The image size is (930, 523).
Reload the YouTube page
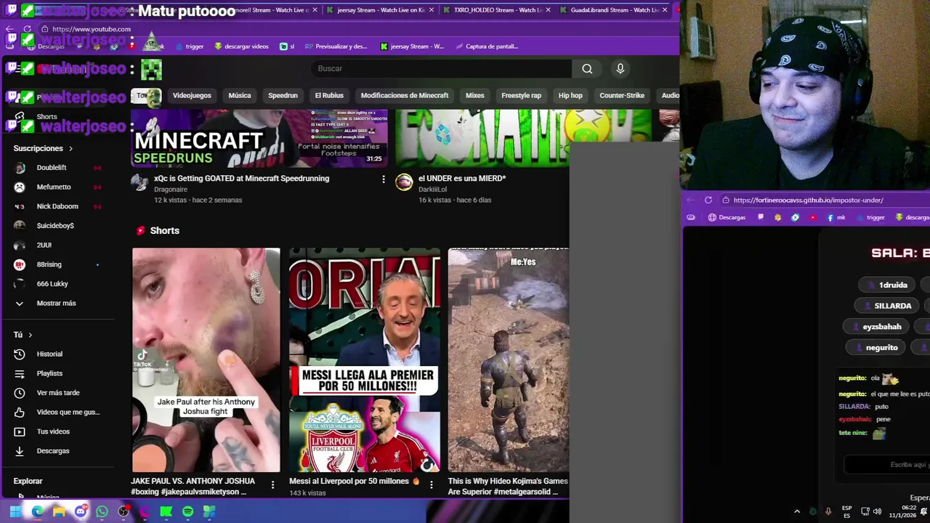coord(28,29)
